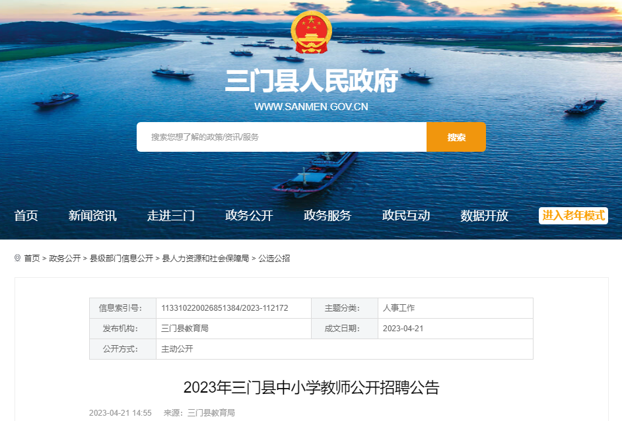Click the breadcrumb location pin icon
The height and width of the screenshot is (421, 622).
[17, 258]
